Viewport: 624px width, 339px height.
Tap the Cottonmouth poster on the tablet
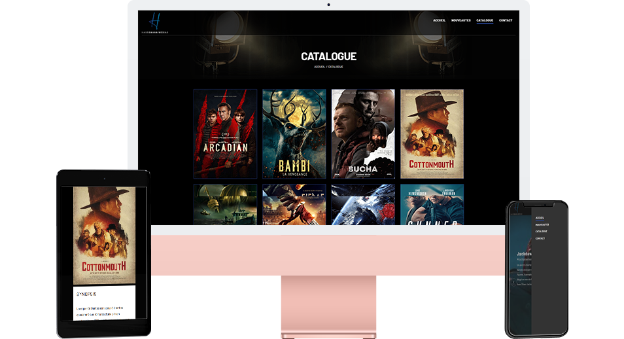tap(104, 234)
